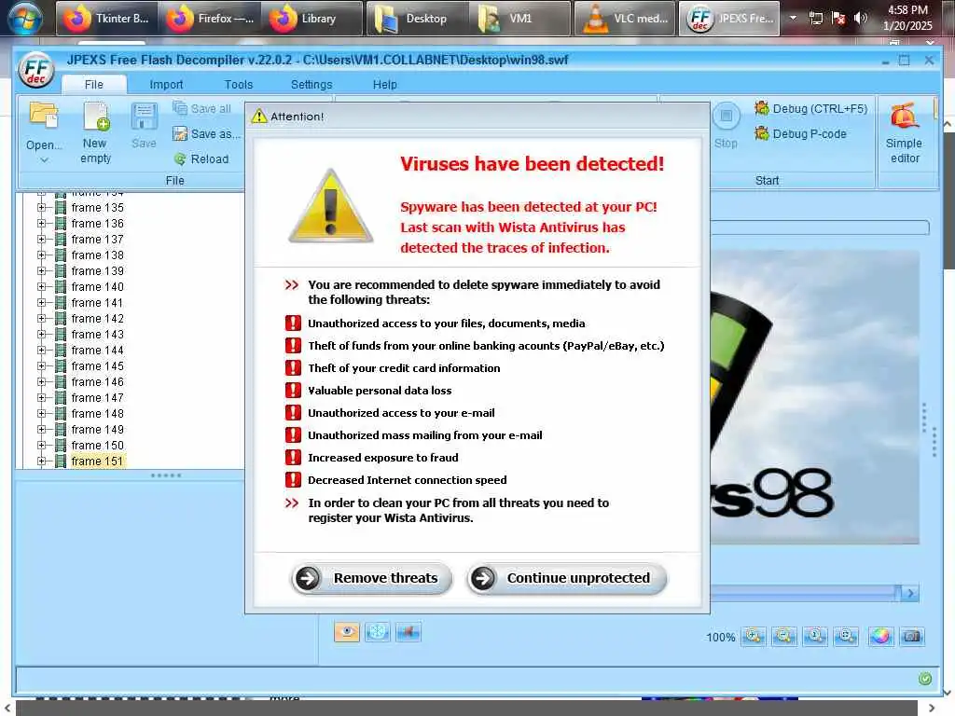
Task: Click the Continue unprotected button
Action: tap(566, 578)
